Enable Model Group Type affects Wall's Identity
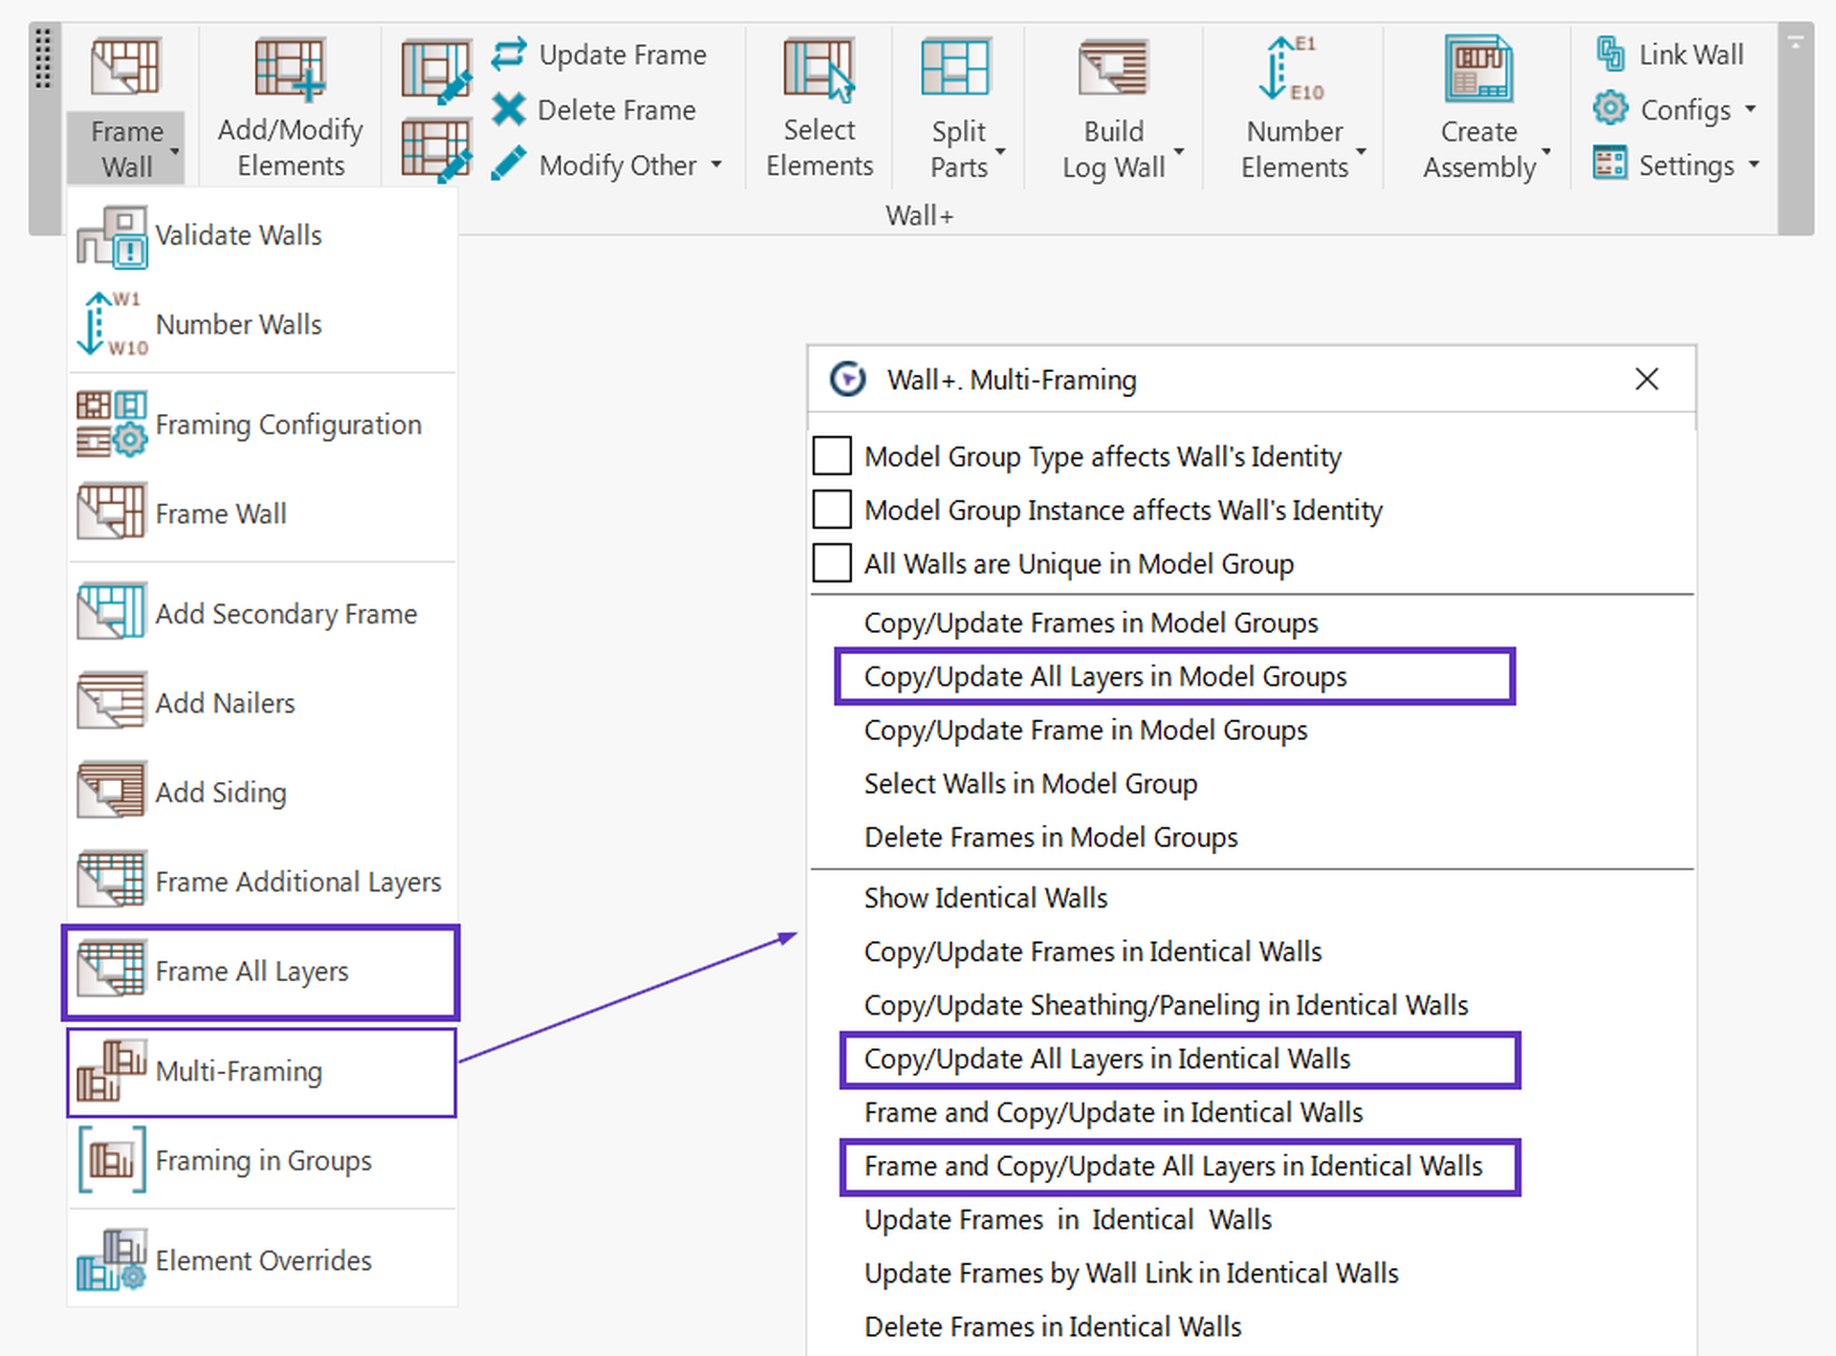Screen dimensions: 1836x1356 (832, 456)
